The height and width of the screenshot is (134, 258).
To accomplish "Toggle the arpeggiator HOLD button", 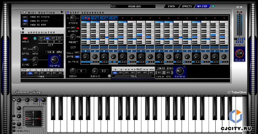I will 25,38.
